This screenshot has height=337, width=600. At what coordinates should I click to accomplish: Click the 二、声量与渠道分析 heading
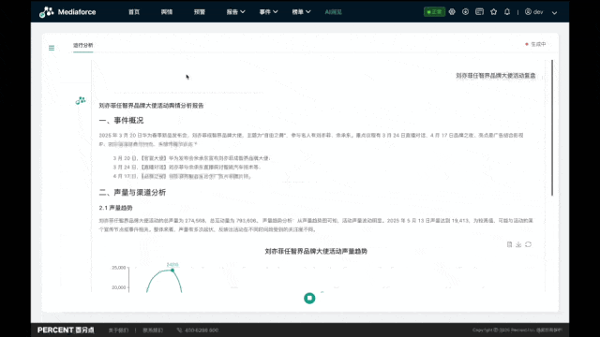coord(132,192)
